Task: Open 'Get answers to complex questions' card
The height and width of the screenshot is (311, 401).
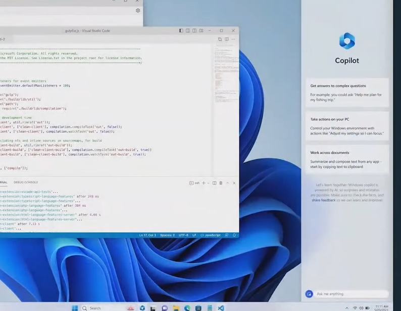Action: (x=347, y=92)
